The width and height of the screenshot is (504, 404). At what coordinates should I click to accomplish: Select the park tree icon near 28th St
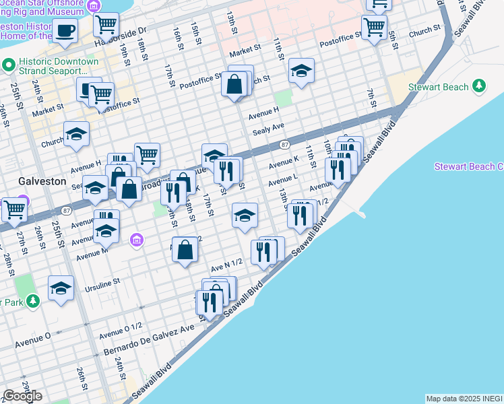pos(33,302)
